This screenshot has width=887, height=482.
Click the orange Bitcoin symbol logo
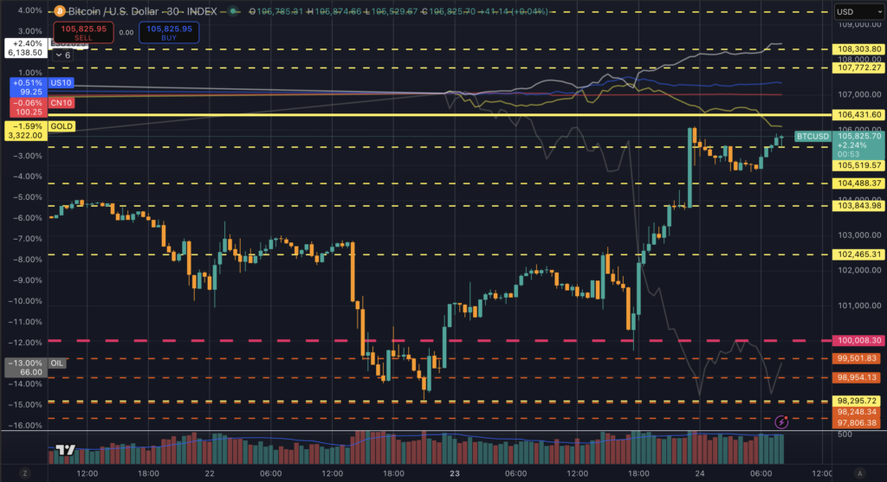[x=60, y=12]
